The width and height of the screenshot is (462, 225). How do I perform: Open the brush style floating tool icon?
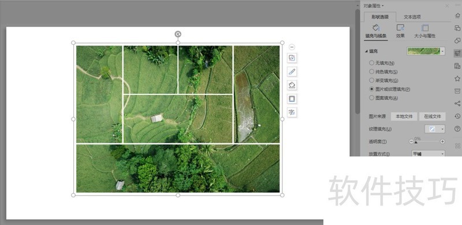point(292,71)
